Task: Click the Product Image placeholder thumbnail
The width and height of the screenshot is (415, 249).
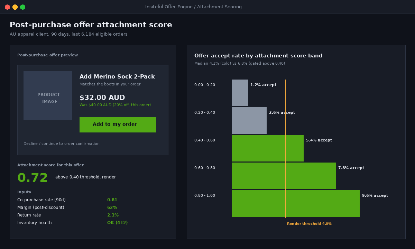Action: (x=48, y=95)
